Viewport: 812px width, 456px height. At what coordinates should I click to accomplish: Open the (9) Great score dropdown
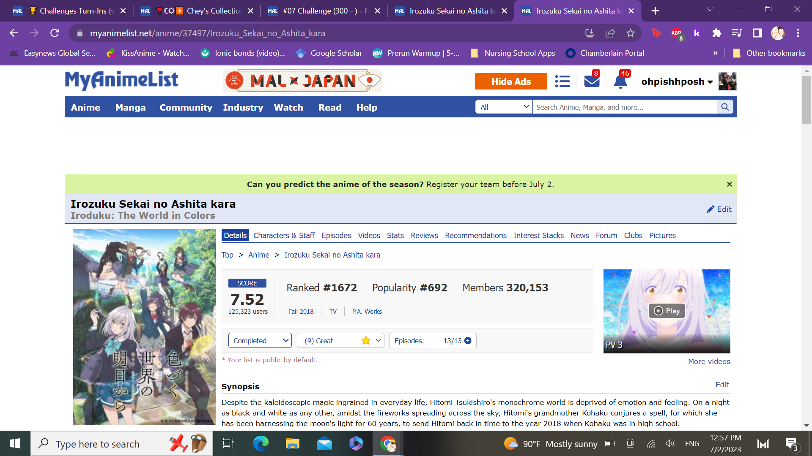[x=340, y=341]
